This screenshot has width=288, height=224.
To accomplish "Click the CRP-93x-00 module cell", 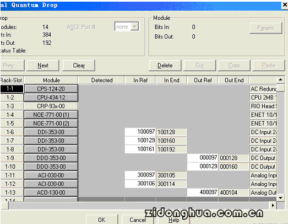I will (x=51, y=106).
